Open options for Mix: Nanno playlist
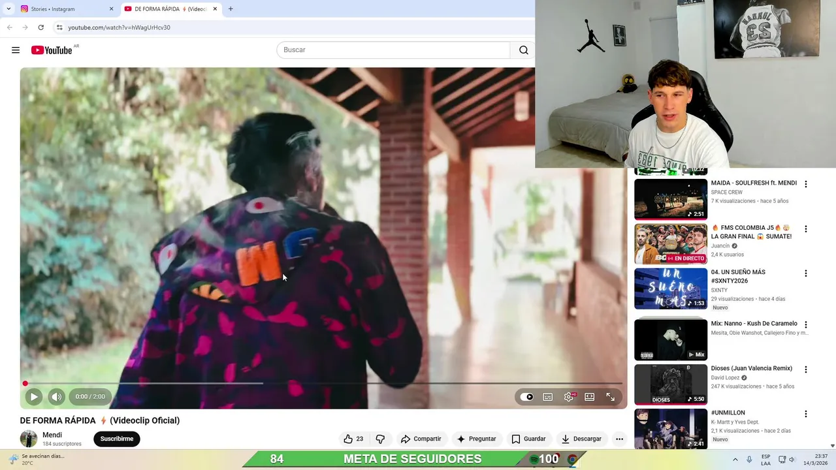 tap(805, 324)
